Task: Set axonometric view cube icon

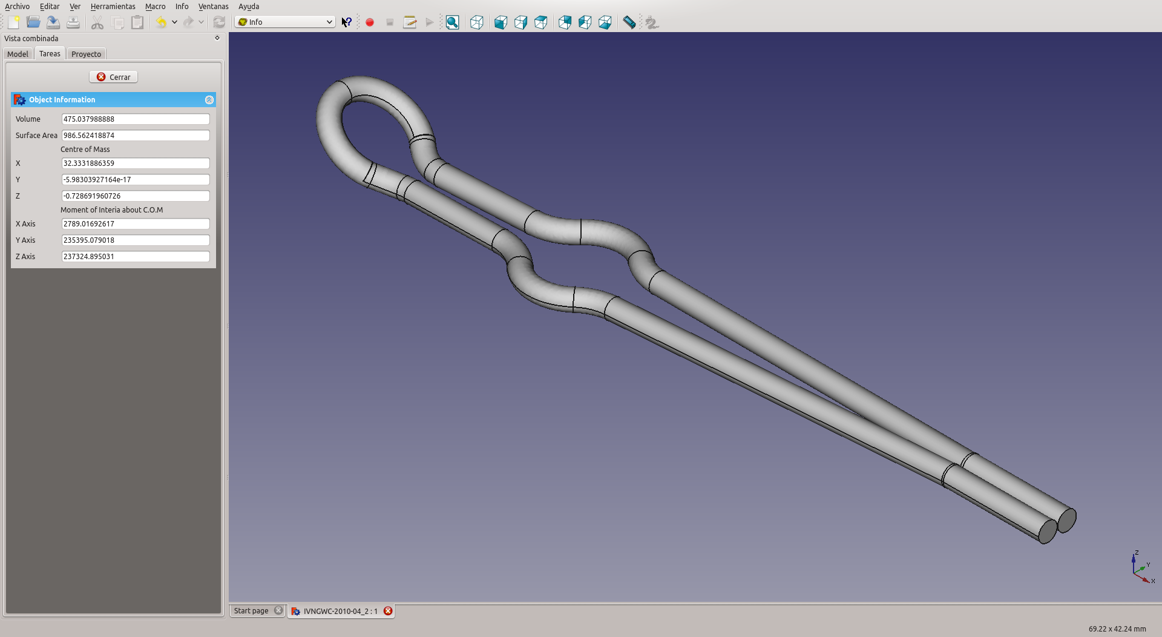Action: (x=477, y=22)
